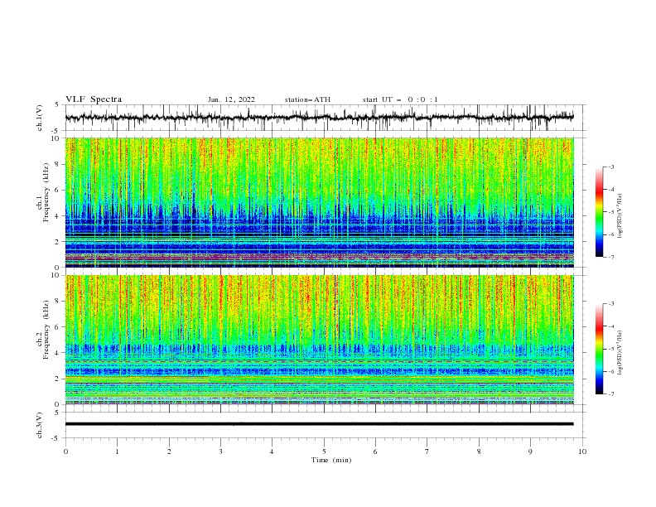Click the 'Time (min)' axis label
The image size is (656, 507).
331,460
